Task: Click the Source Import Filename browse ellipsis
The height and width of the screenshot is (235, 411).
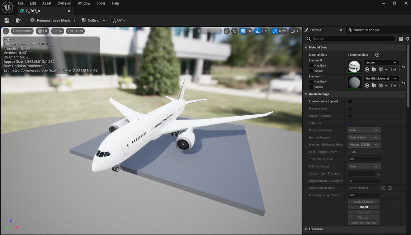Action: pos(379,174)
